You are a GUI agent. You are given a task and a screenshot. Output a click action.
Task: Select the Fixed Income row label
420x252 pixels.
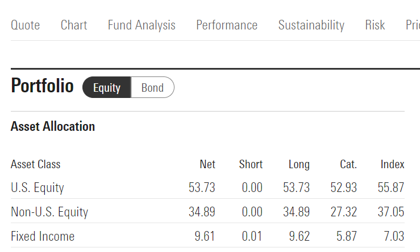43,236
